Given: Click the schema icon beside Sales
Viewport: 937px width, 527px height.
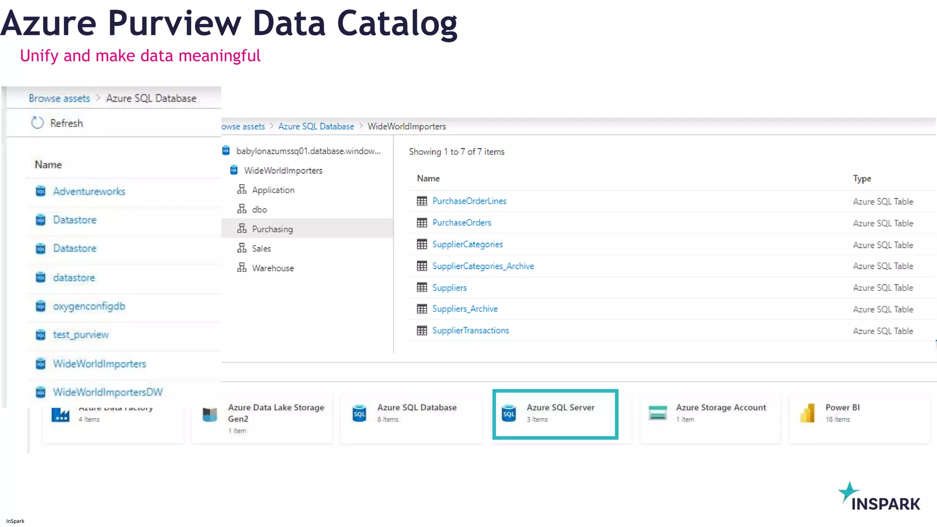Looking at the screenshot, I should [x=242, y=248].
